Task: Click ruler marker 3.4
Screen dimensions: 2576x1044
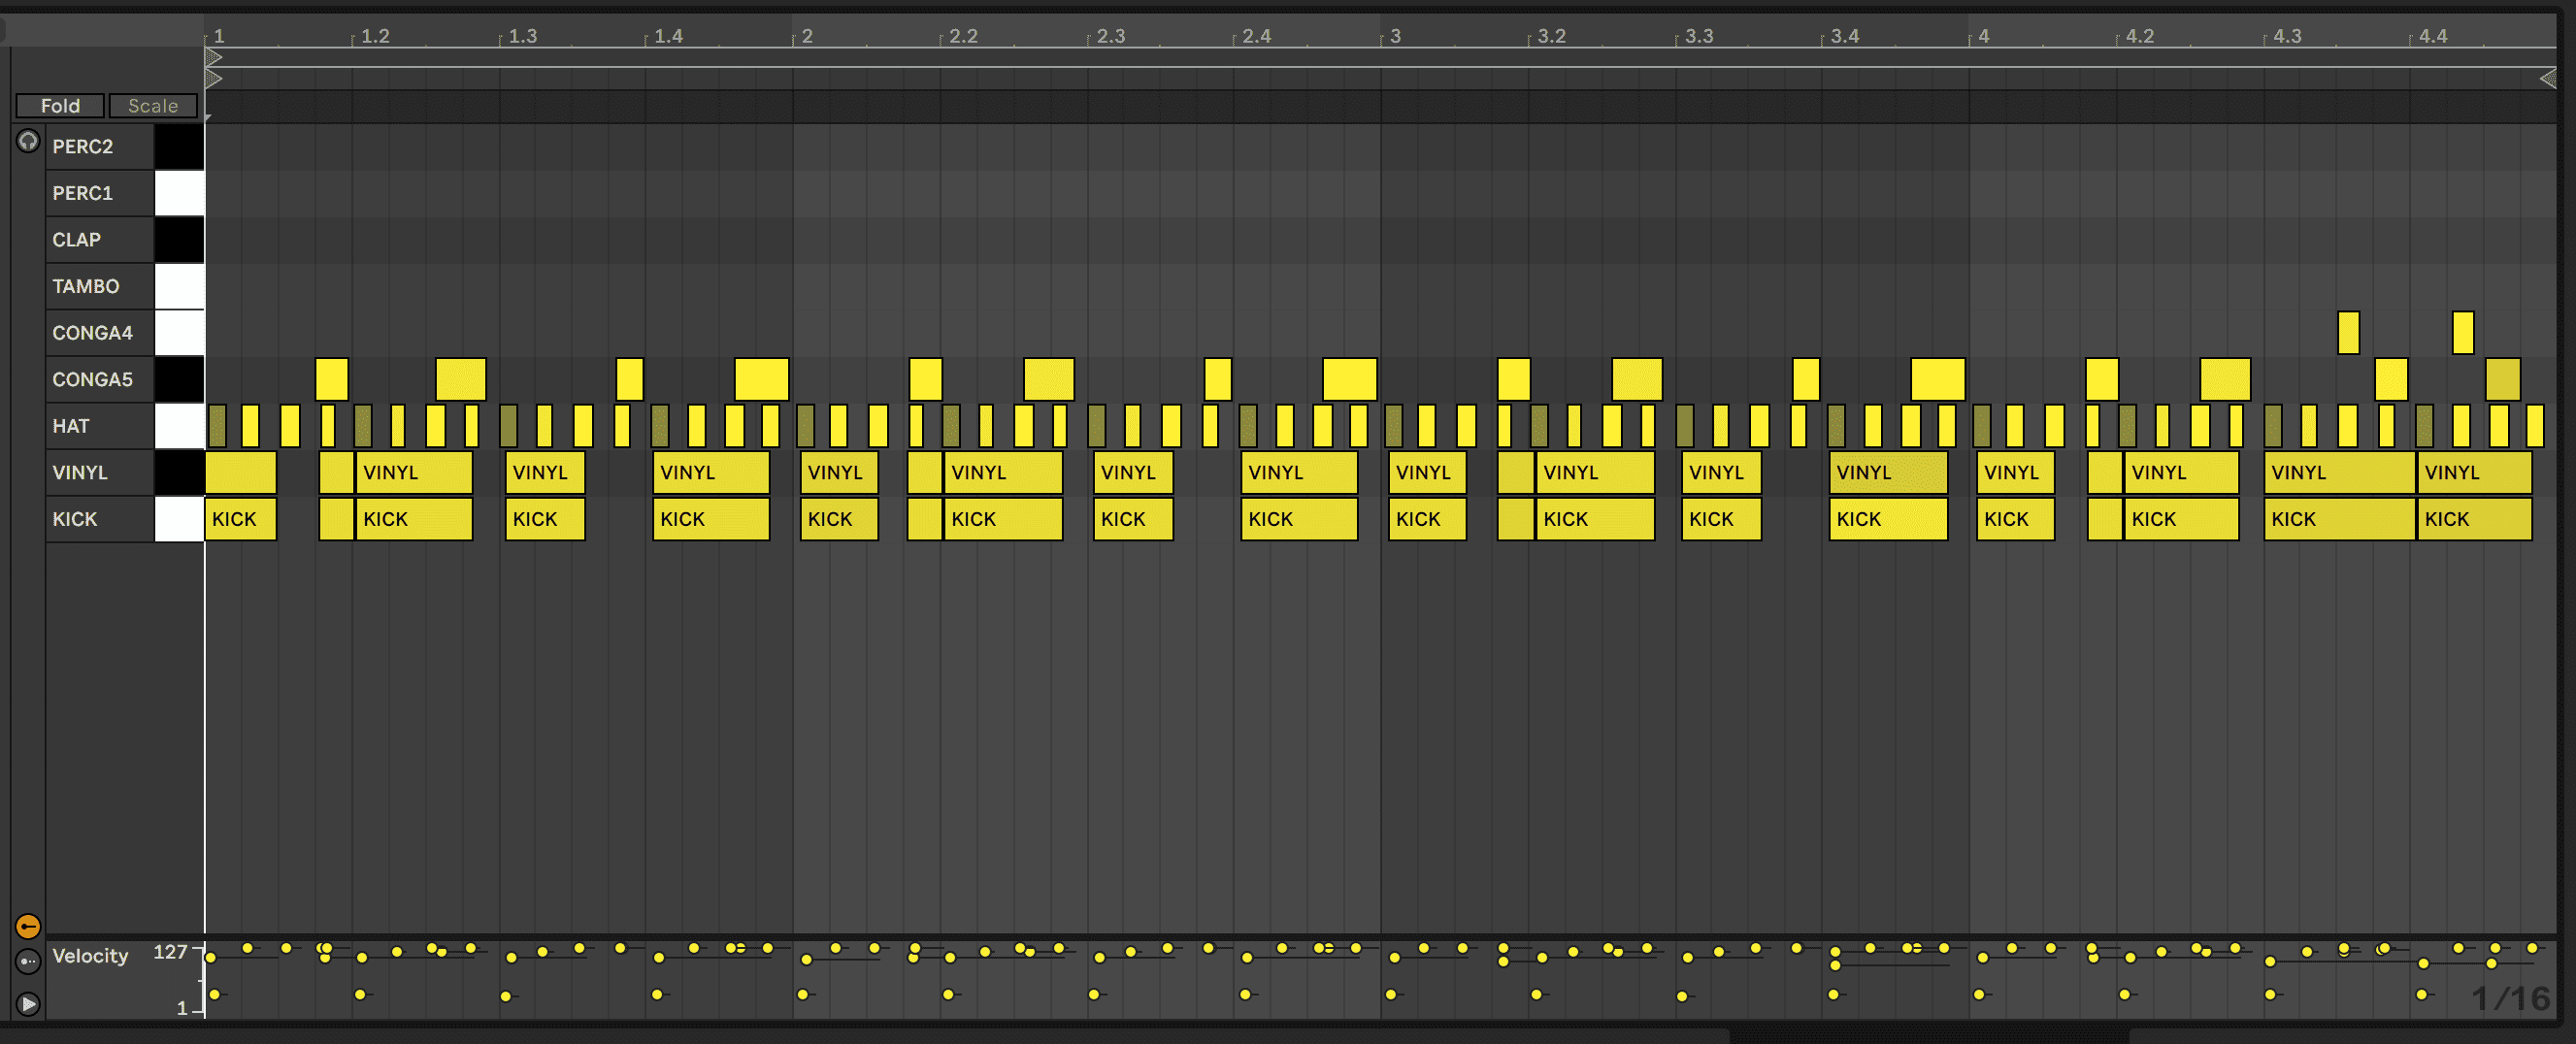Action: coord(1844,36)
